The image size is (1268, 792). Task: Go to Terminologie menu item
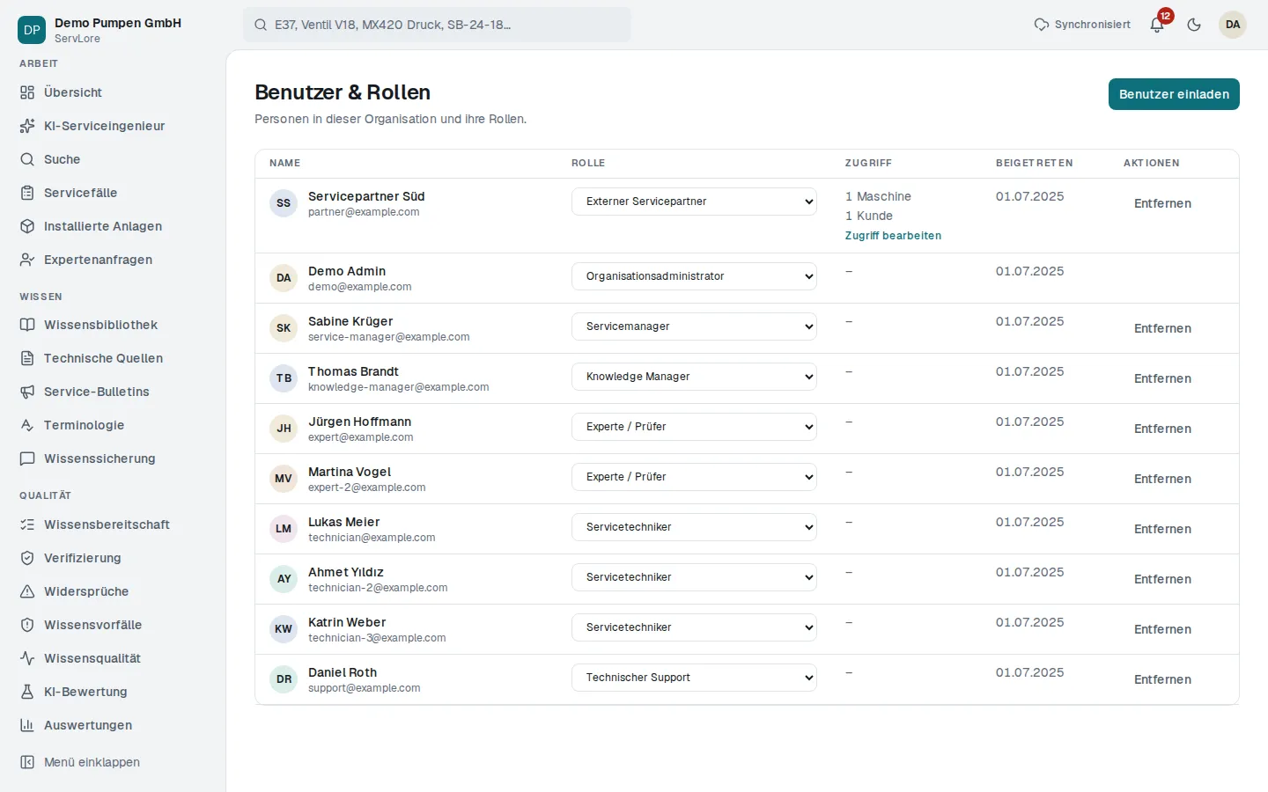(113, 425)
